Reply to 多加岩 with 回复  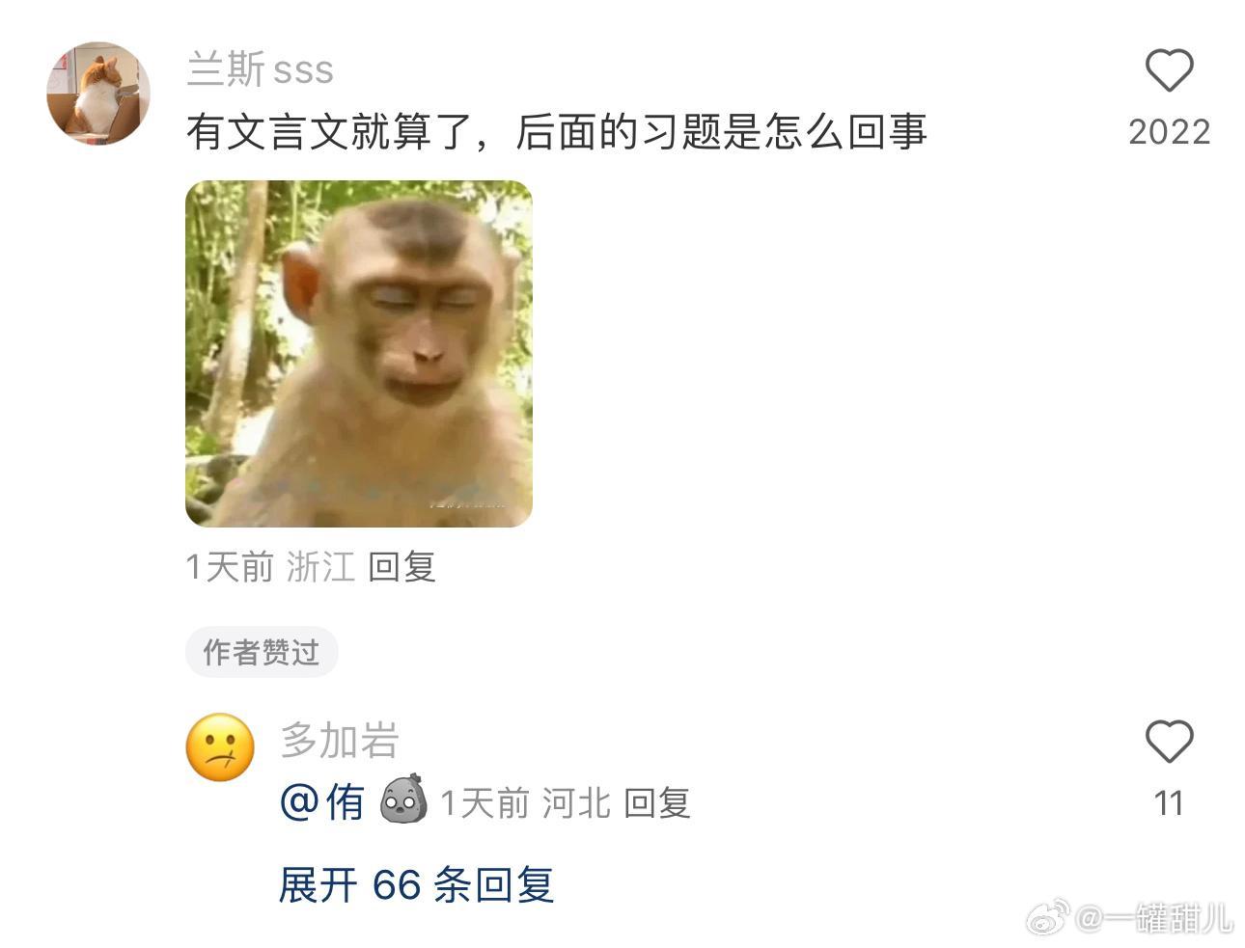657,802
